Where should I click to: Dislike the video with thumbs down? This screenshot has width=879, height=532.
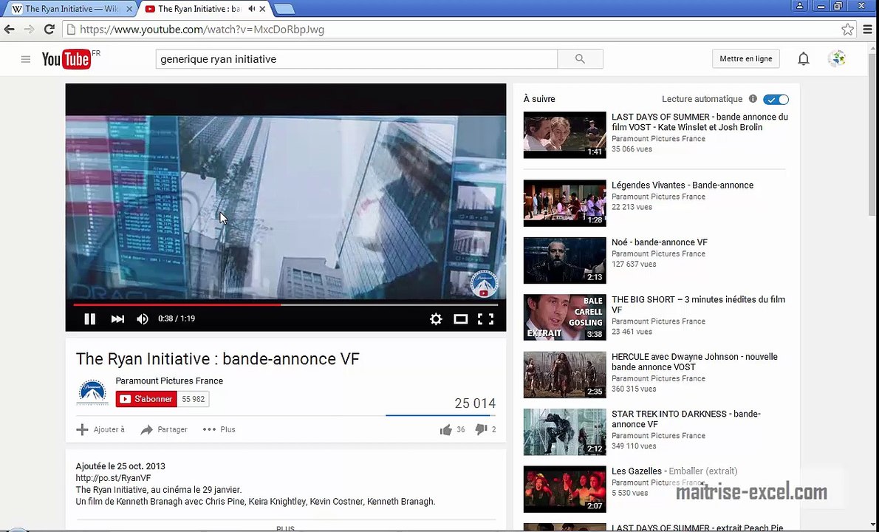480,430
